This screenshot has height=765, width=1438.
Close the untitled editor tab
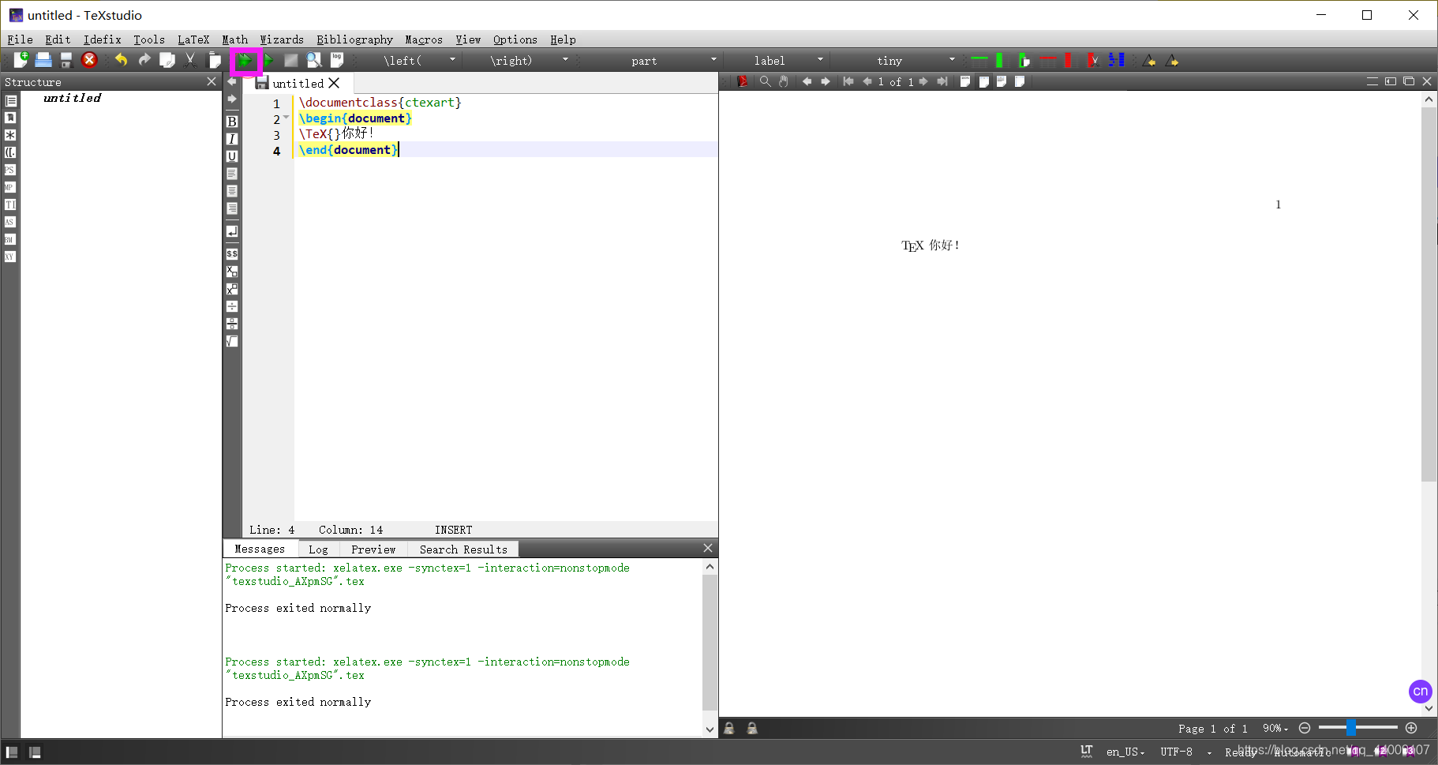click(335, 83)
